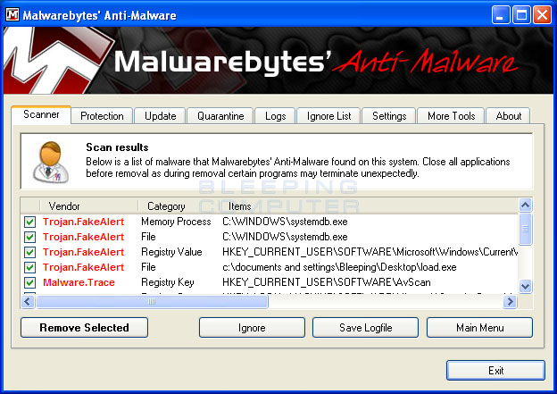The image size is (557, 394).
Task: Toggle the Malware.Trace AvScan checkbox
Action: click(x=29, y=282)
